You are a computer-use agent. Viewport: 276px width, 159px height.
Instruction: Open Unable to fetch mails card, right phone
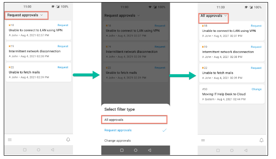(x=232, y=73)
